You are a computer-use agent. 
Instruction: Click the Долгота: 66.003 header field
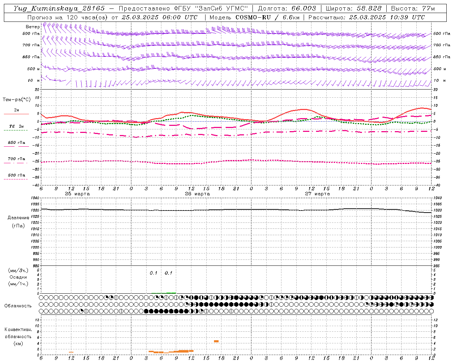pyautogui.click(x=287, y=8)
